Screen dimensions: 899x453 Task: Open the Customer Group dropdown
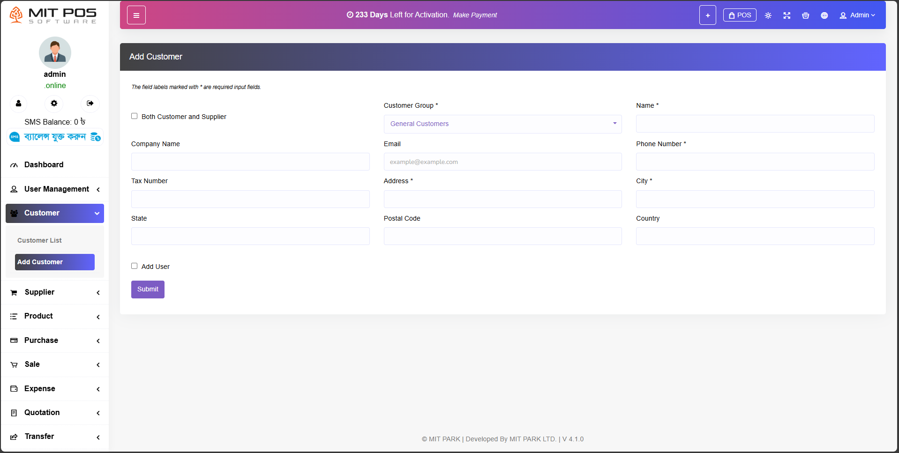coord(502,124)
